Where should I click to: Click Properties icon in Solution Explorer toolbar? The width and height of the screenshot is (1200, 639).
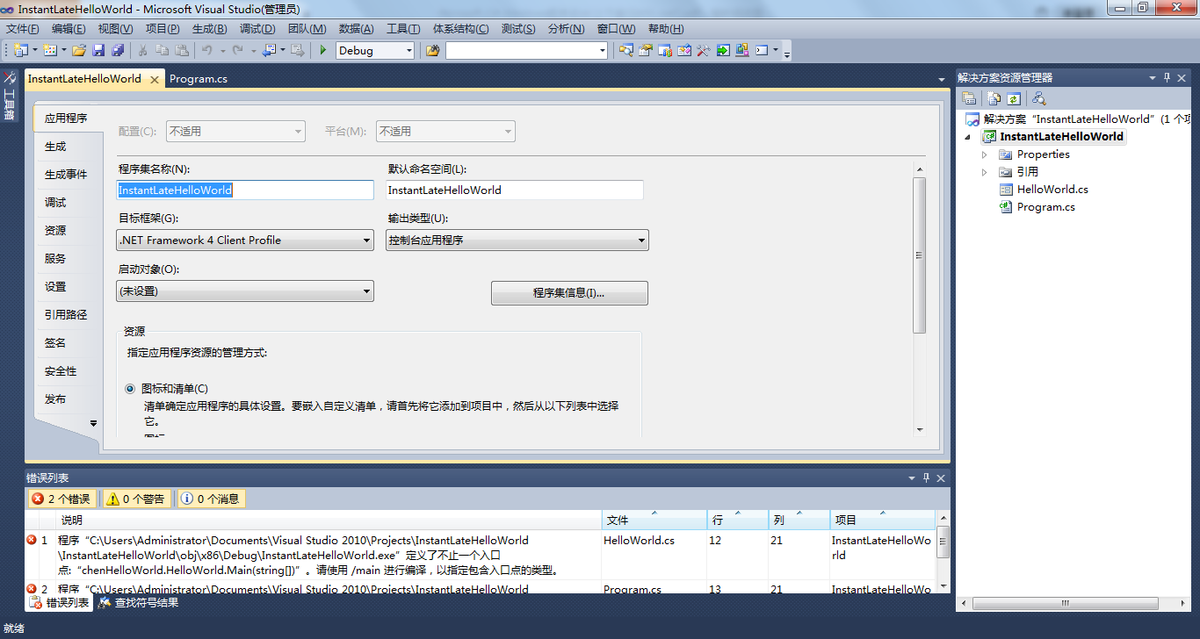click(x=969, y=98)
